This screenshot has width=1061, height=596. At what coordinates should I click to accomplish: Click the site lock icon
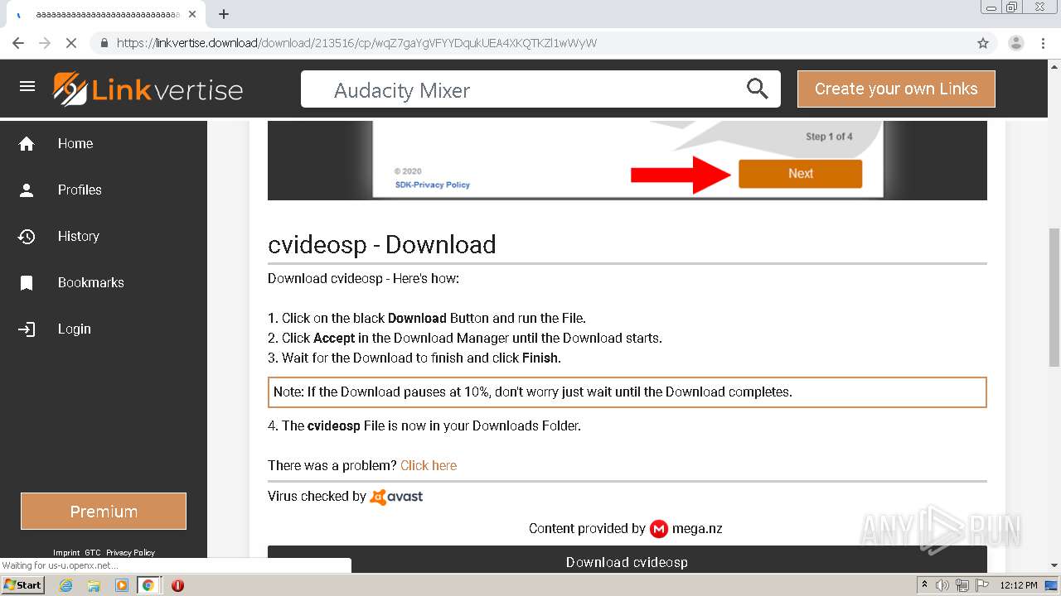click(x=104, y=43)
